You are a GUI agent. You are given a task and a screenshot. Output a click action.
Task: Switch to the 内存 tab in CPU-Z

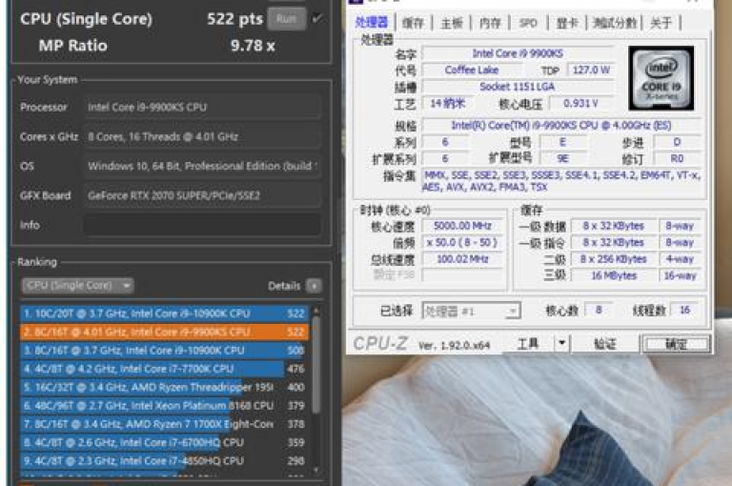coord(490,23)
